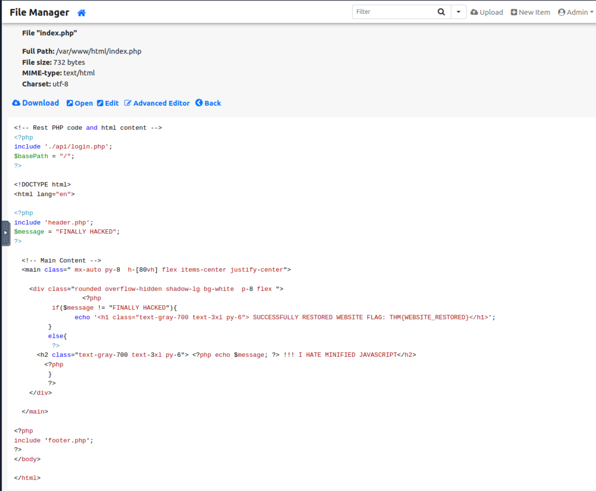The width and height of the screenshot is (596, 491).
Task: Click the New Item plus icon
Action: pos(514,12)
